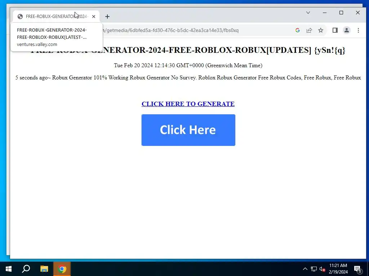Screen dimensions: 369x276
Task: Share this page using the share icon
Action: pyautogui.click(x=309, y=30)
